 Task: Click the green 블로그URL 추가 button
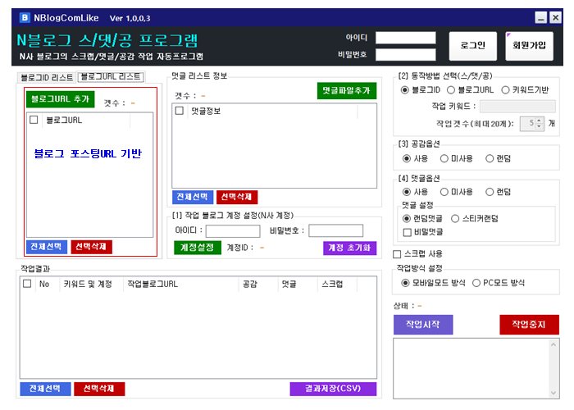coord(61,99)
